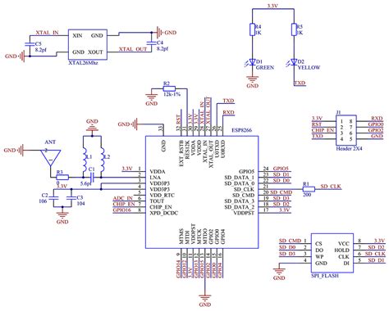Screen dimensions: 389x311
Task: Select resistor R3 zero-ohm symbol
Action: point(62,178)
